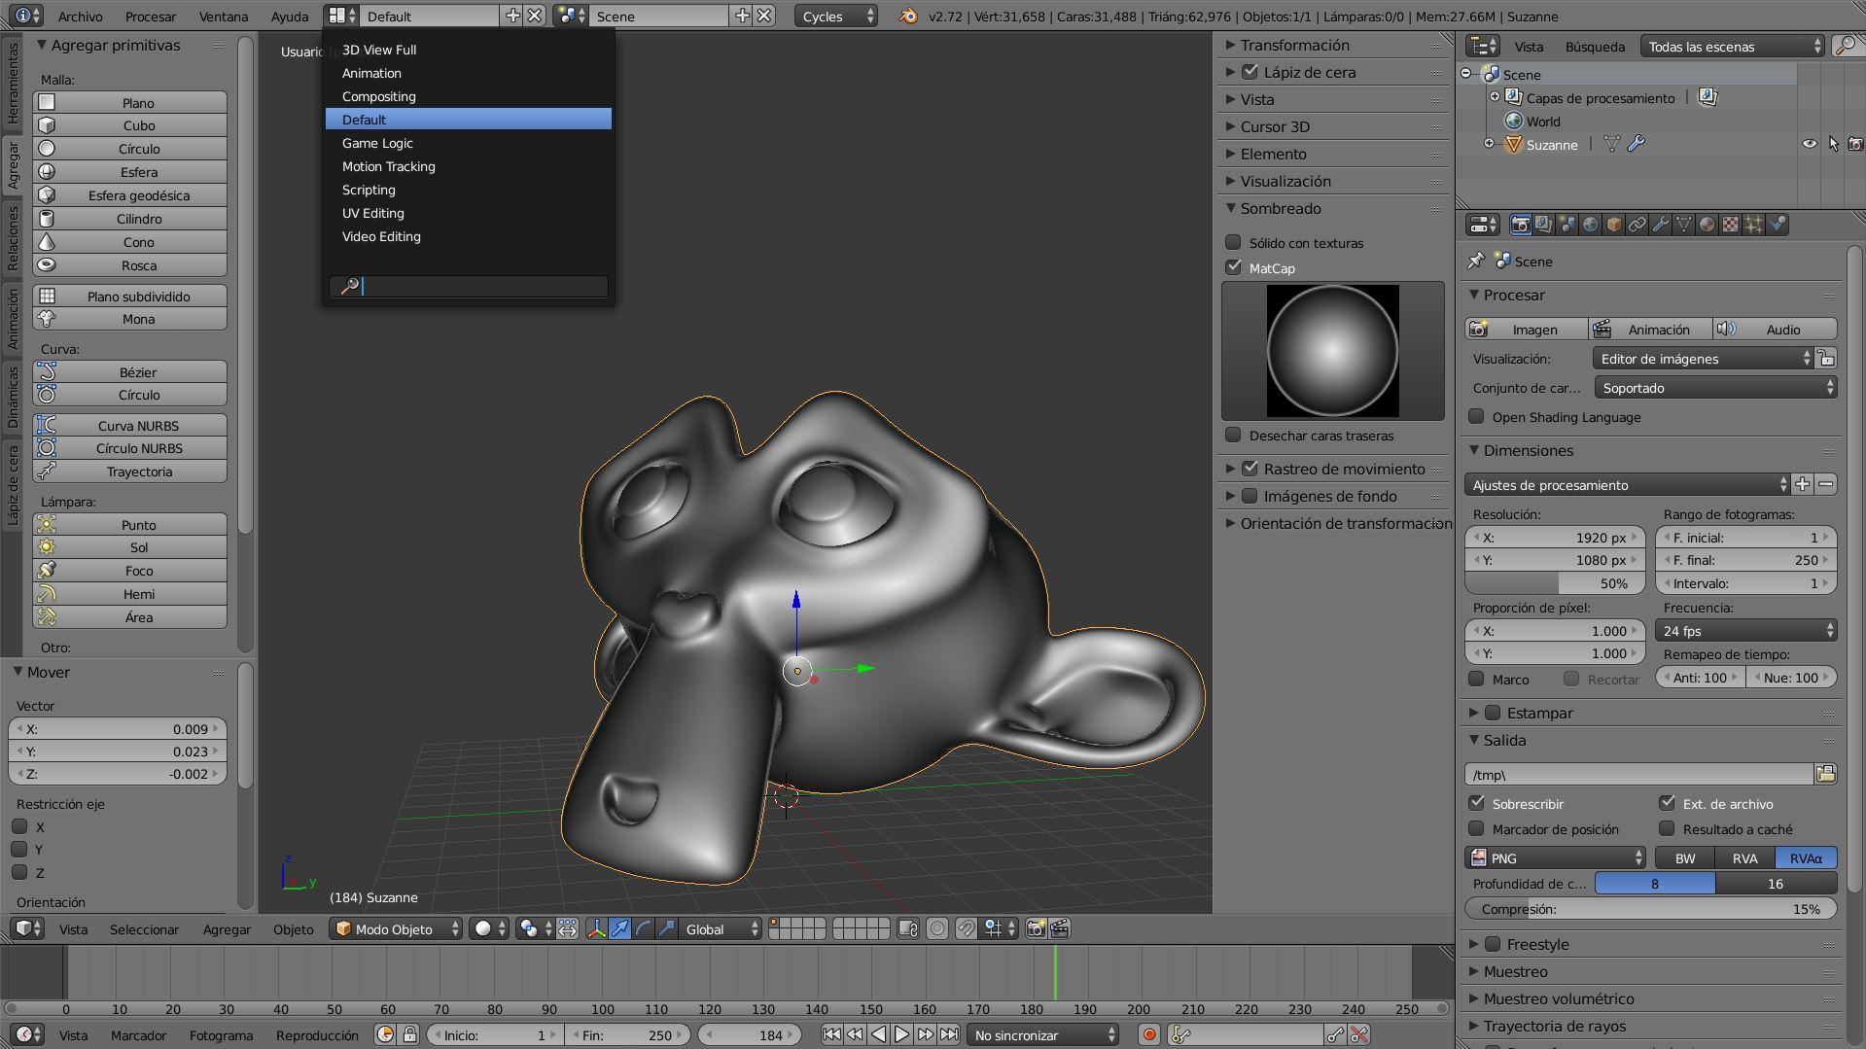Screen dimensions: 1866x1049
Task: Click the MatCap sphere preview thumbnail
Action: point(1332,350)
